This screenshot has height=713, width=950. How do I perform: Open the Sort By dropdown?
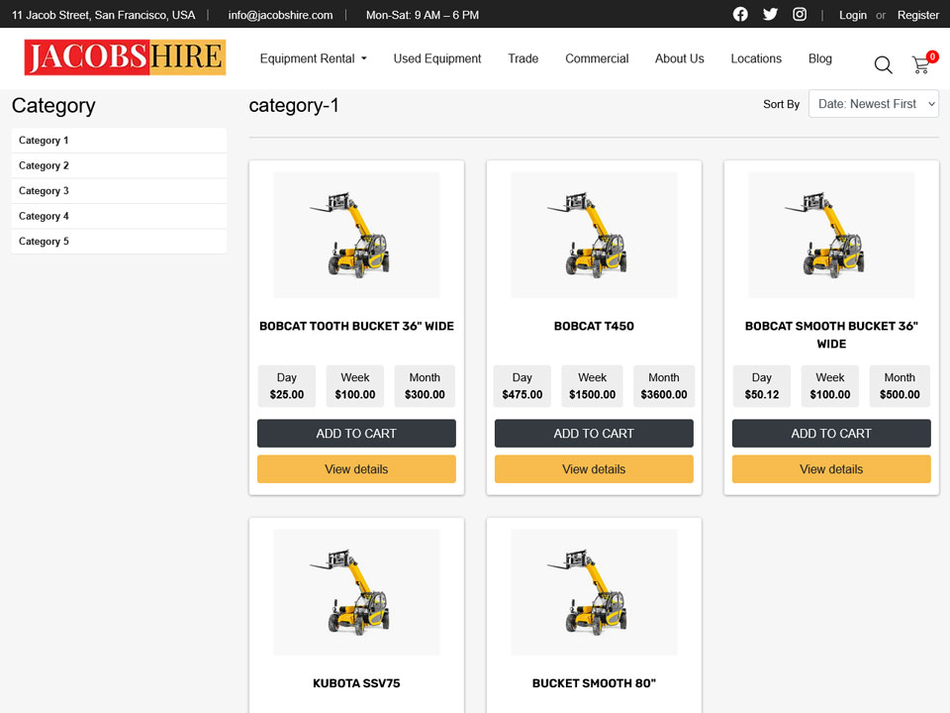point(873,104)
